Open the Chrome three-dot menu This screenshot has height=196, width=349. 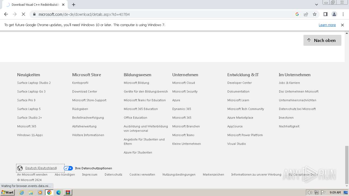click(342, 14)
